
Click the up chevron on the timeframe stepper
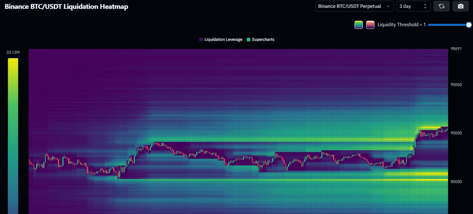pos(425,4)
